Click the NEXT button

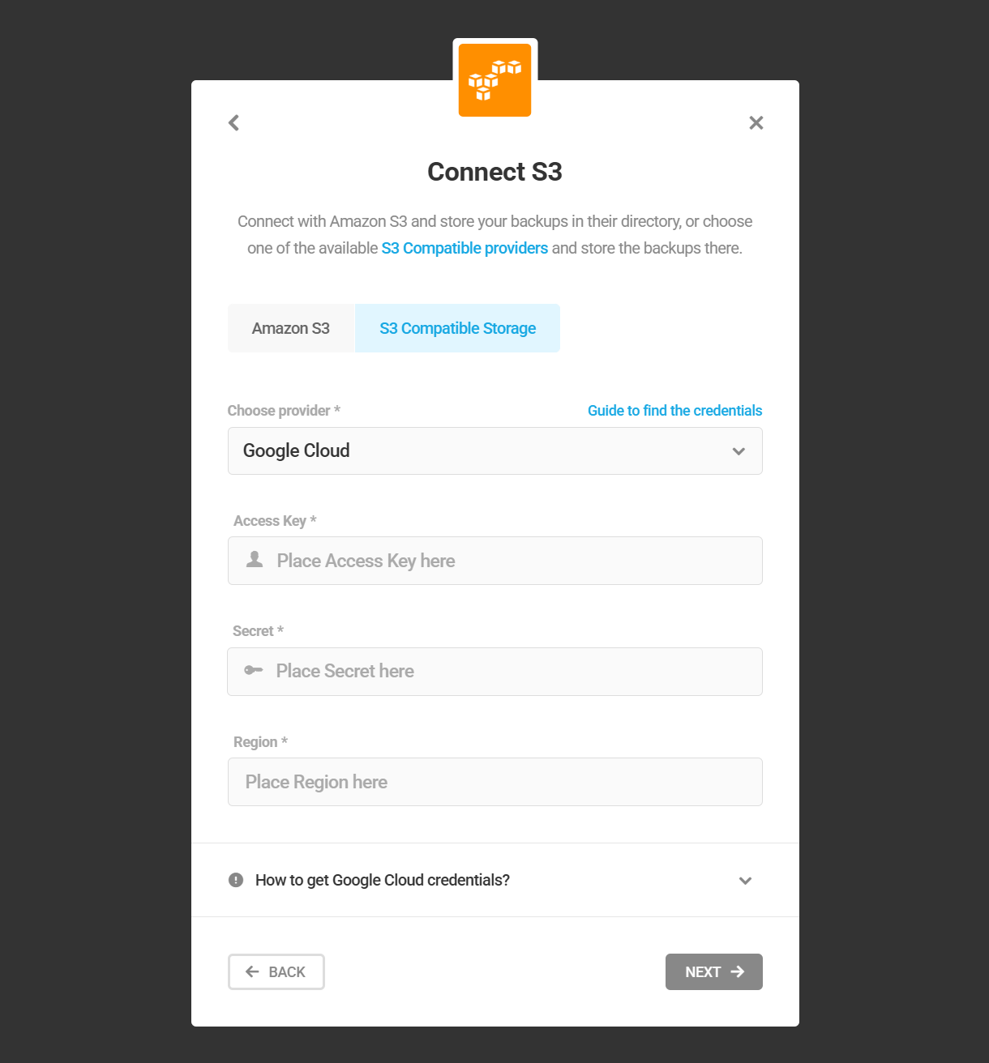point(713,971)
